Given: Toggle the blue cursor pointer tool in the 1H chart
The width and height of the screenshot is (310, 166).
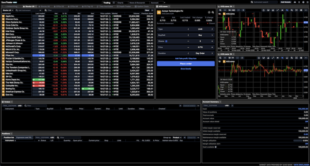Looking at the screenshot, I should coord(287,10).
